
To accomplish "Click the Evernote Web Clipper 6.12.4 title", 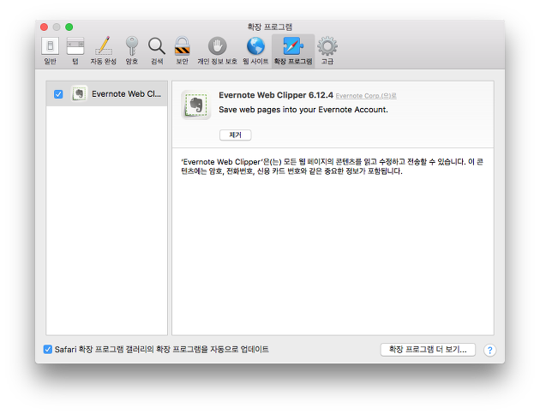I will point(276,95).
